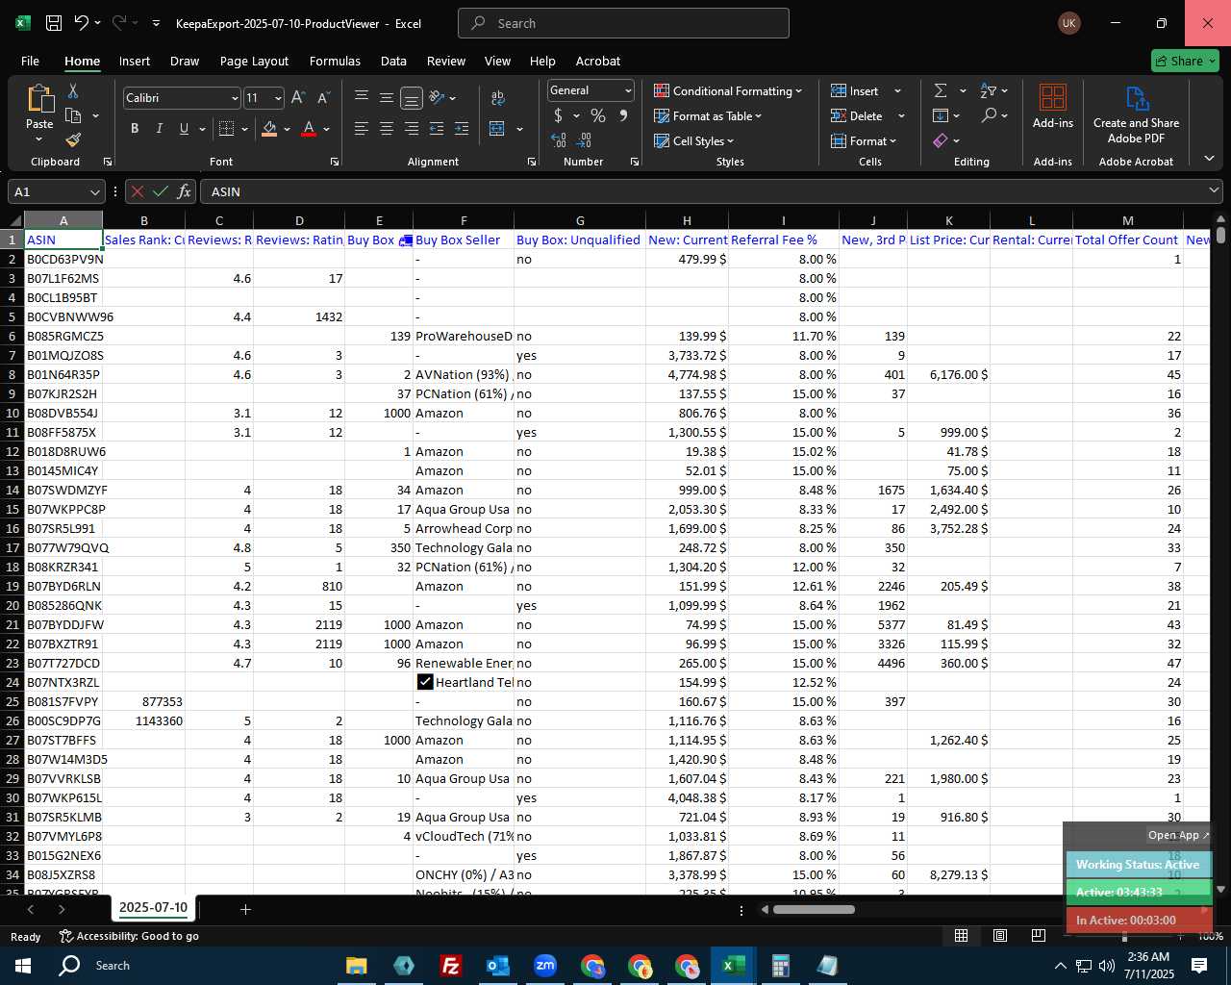Viewport: 1231px width, 985px height.
Task: Click the Cut scissors icon
Action: tap(72, 91)
